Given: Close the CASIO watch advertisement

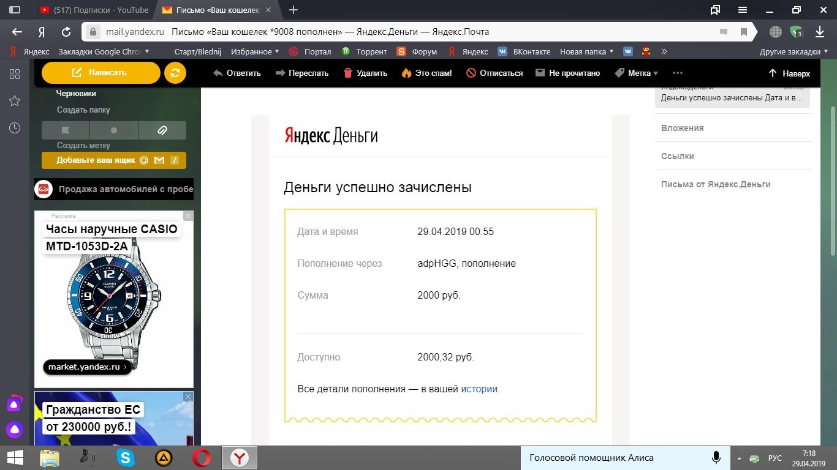Looking at the screenshot, I should click(188, 216).
